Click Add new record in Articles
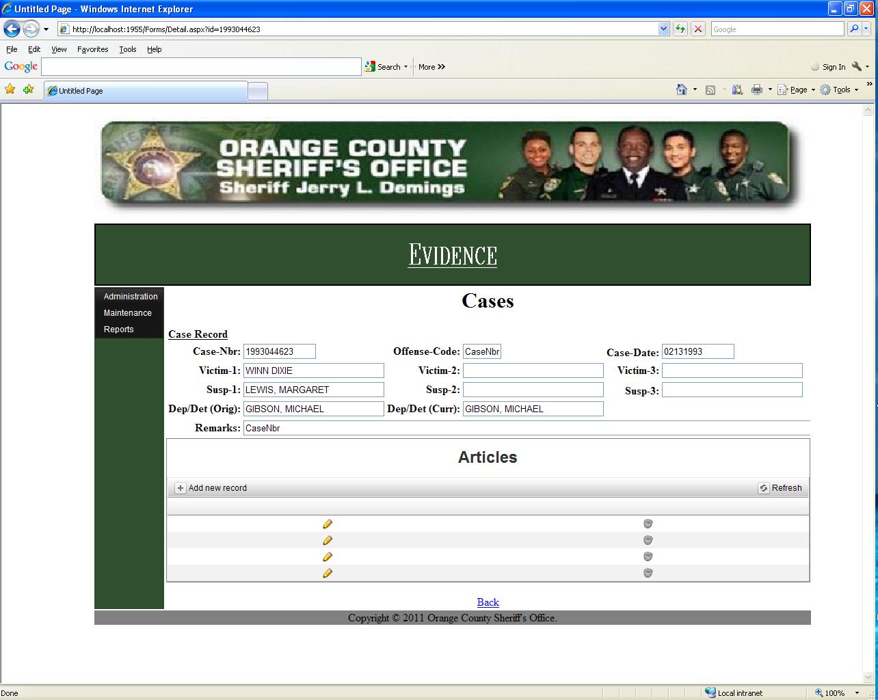878x700 pixels. (x=211, y=488)
